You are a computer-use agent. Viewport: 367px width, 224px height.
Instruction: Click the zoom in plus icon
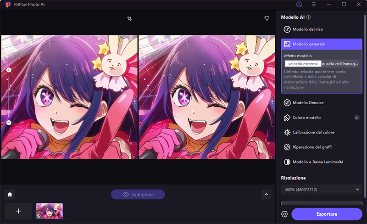pos(9,70)
